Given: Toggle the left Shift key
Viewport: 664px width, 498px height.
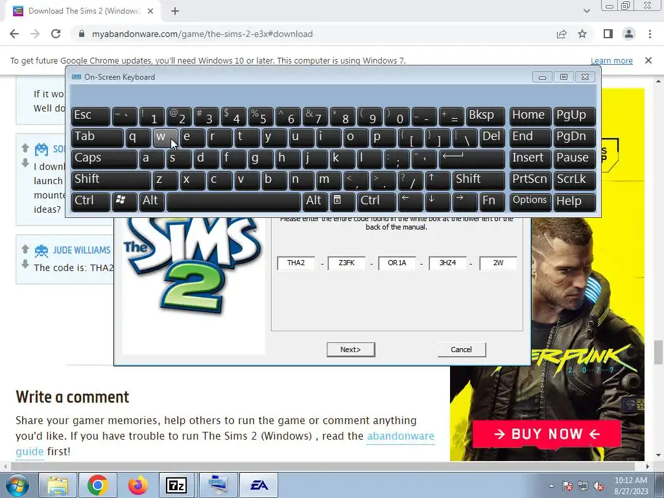Looking at the screenshot, I should pos(111,180).
